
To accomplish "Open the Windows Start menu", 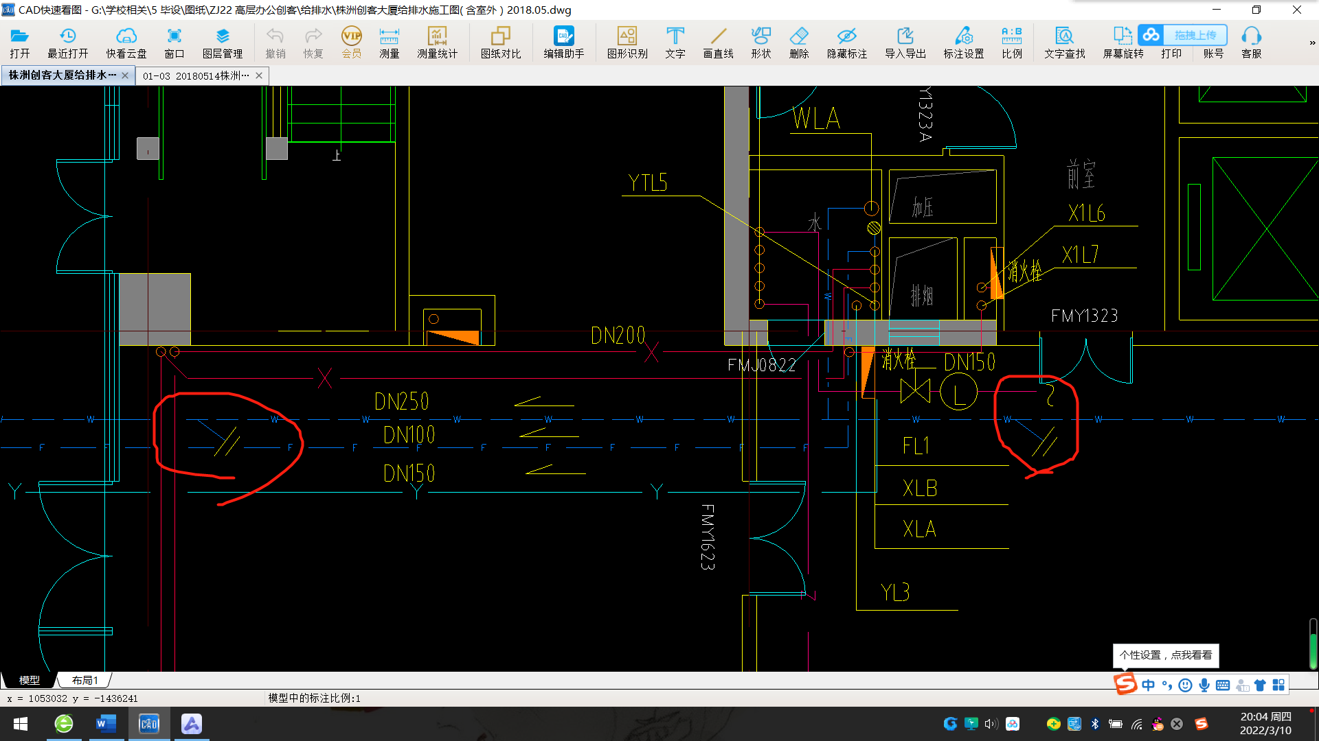I will [21, 724].
